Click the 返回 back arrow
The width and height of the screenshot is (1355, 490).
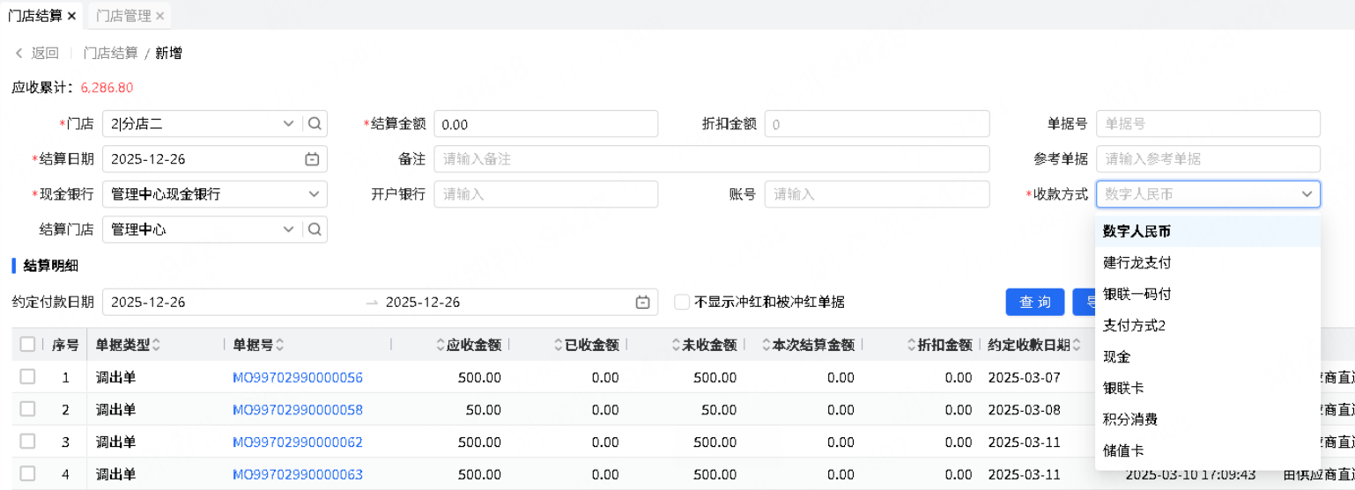click(19, 54)
